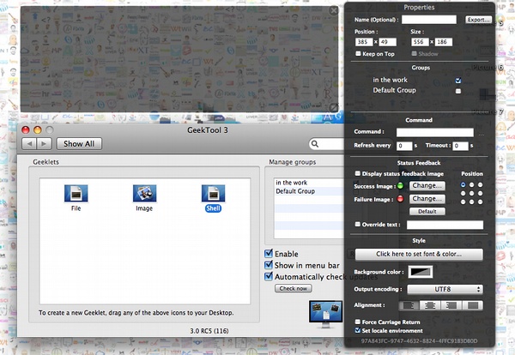Click the forward navigation arrow
Image resolution: width=515 pixels, height=355 pixels.
(x=44, y=144)
